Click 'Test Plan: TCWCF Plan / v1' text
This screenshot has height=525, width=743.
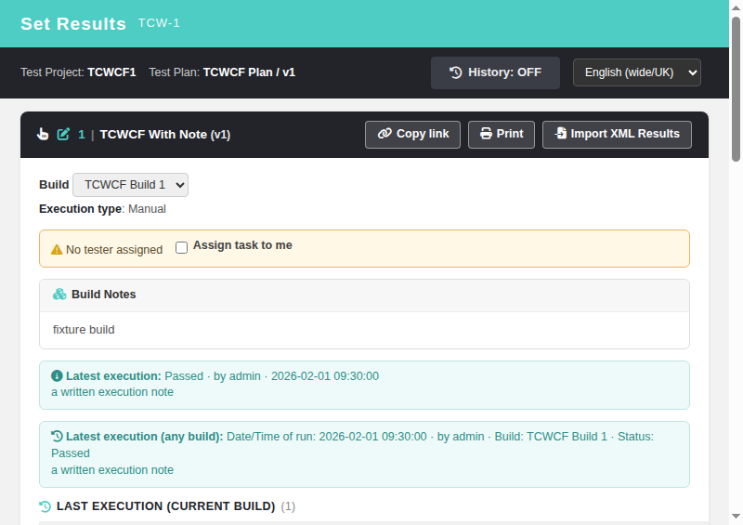click(x=222, y=72)
